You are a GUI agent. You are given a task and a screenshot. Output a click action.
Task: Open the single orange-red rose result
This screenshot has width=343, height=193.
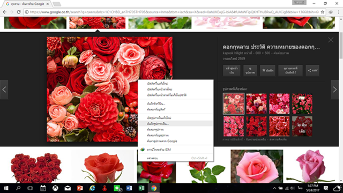coord(102,167)
